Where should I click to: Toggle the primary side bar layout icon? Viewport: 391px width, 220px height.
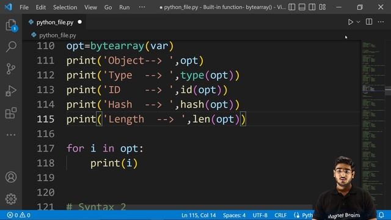tap(292, 7)
